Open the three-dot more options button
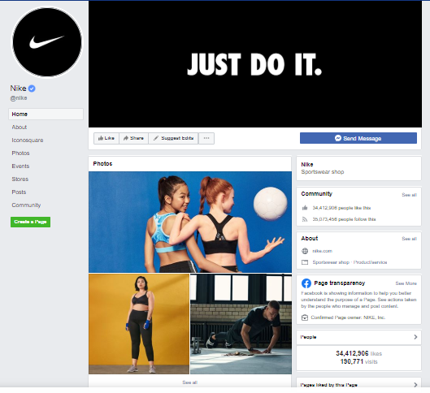This screenshot has width=430, height=393. (206, 138)
